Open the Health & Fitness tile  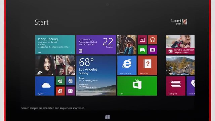coord(190,86)
